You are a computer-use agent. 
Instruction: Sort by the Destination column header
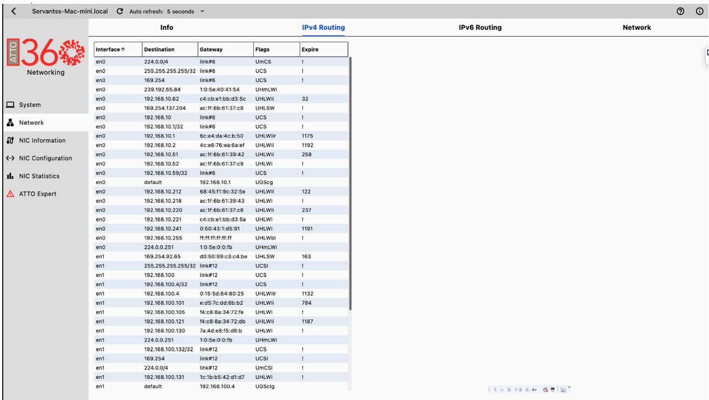click(170, 49)
